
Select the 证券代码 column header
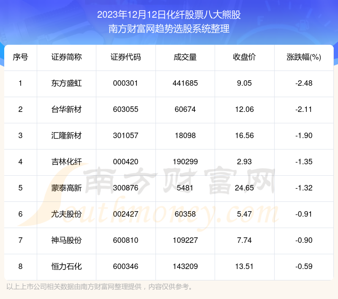125,57
